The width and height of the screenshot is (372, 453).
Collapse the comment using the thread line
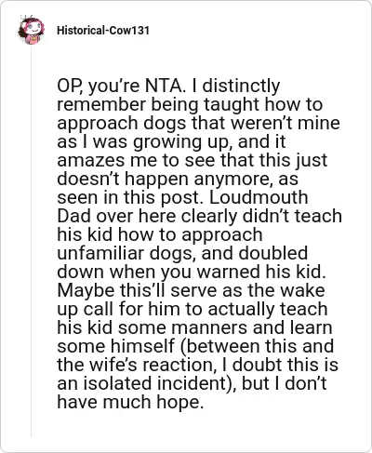pos(31,242)
